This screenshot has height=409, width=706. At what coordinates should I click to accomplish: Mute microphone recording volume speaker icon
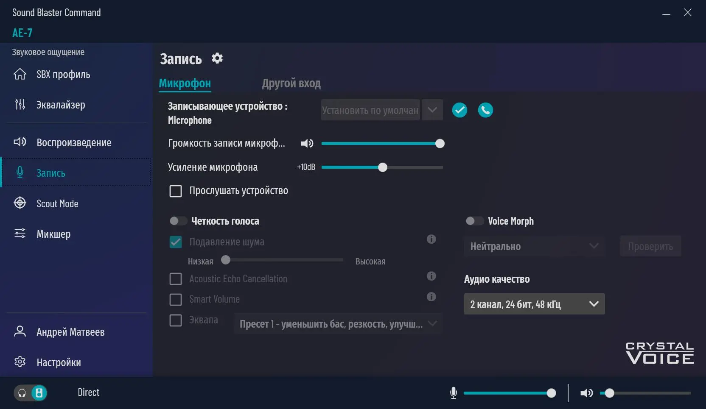pyautogui.click(x=307, y=143)
